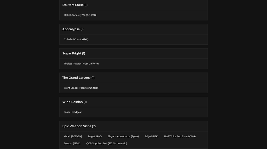Select the Wind Bastion (1) header
The image size is (267, 149).
pyautogui.click(x=133, y=102)
